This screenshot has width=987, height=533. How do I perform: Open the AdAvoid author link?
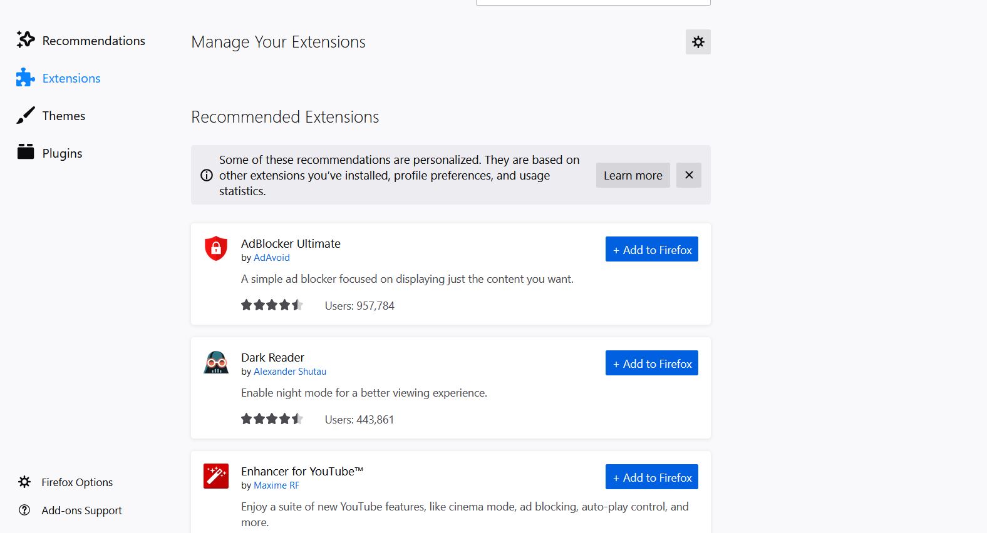[272, 258]
